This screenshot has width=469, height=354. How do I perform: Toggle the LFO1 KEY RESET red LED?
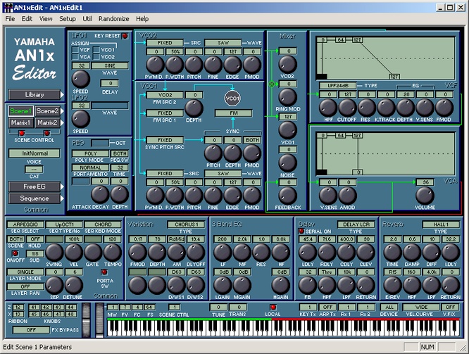(125, 36)
